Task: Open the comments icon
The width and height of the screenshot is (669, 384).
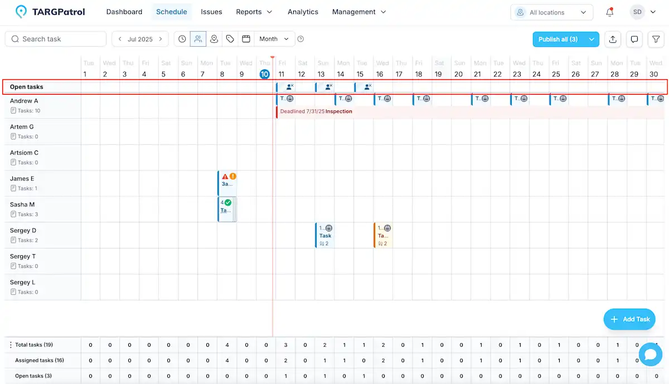Action: (634, 39)
